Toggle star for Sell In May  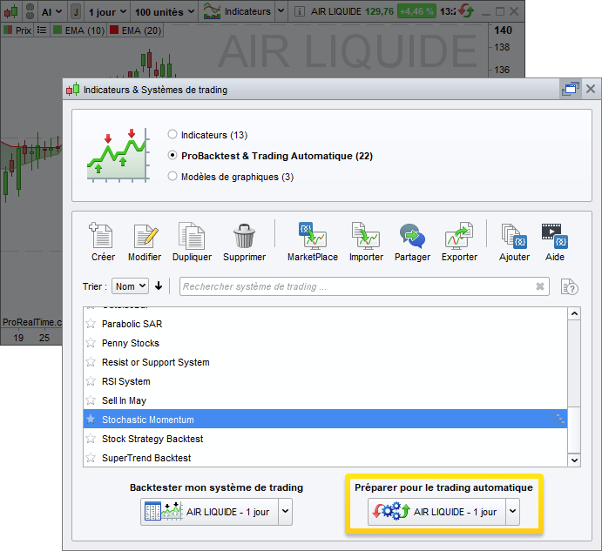tap(91, 400)
